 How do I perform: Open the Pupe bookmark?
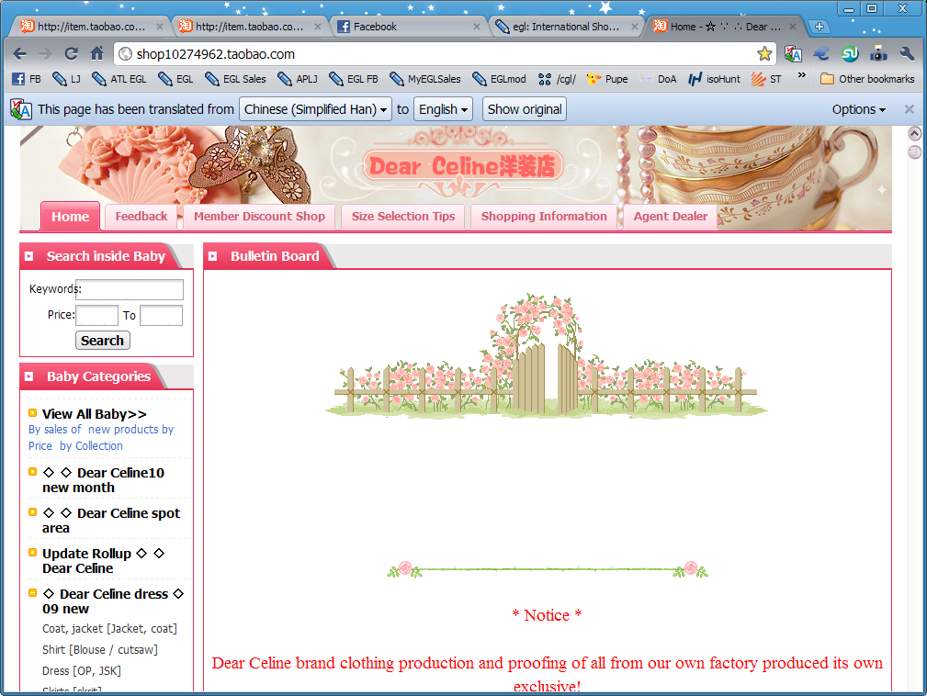point(607,79)
